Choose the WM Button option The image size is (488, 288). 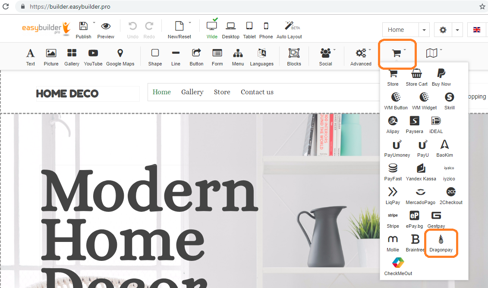coord(396,101)
